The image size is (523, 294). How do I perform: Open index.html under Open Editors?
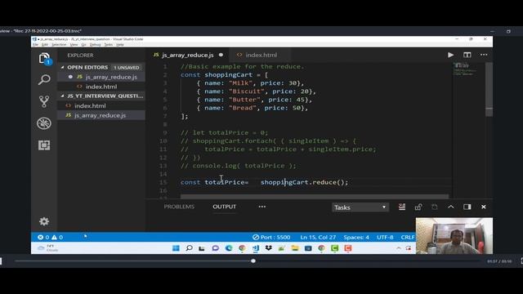click(101, 87)
